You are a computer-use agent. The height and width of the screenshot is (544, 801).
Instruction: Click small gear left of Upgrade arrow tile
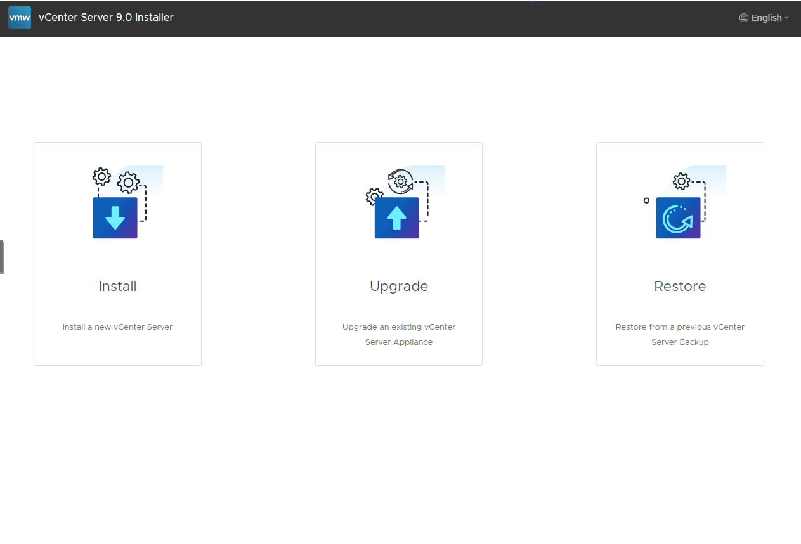374,197
